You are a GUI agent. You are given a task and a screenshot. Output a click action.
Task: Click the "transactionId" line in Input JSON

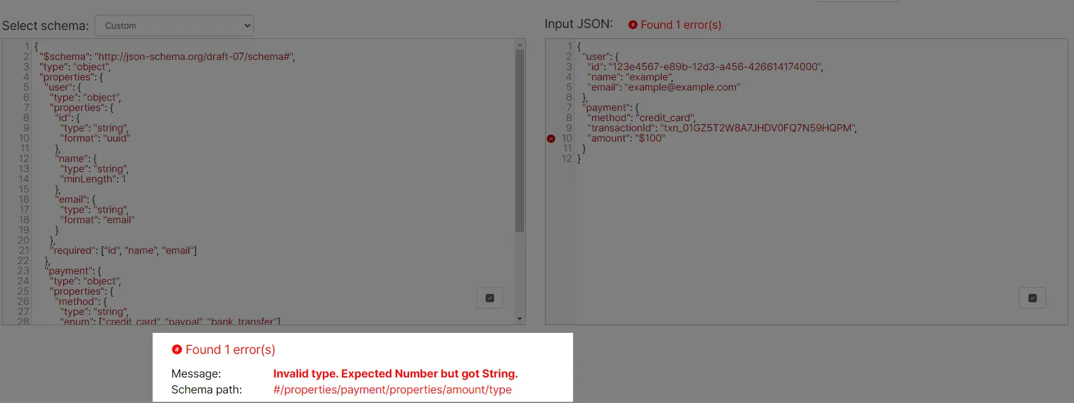pyautogui.click(x=721, y=128)
